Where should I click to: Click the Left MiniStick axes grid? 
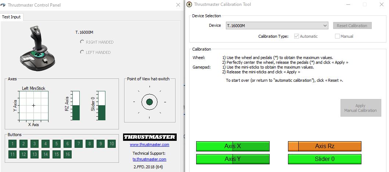[33, 105]
